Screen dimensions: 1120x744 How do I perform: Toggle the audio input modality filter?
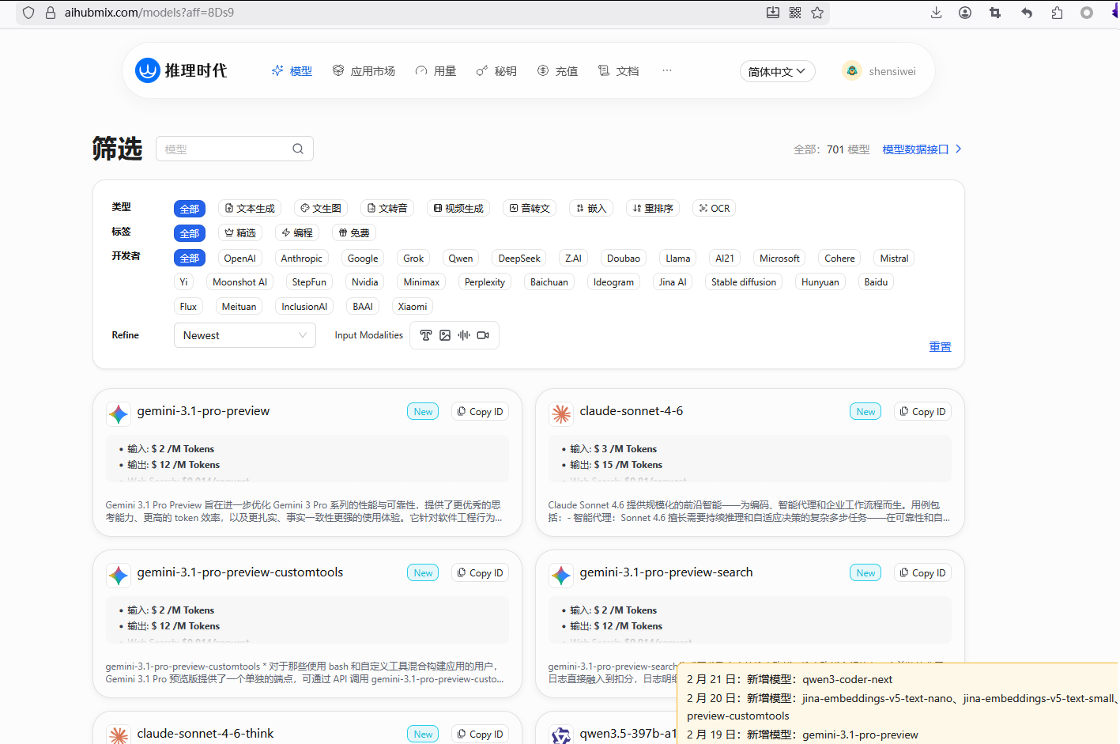[464, 335]
